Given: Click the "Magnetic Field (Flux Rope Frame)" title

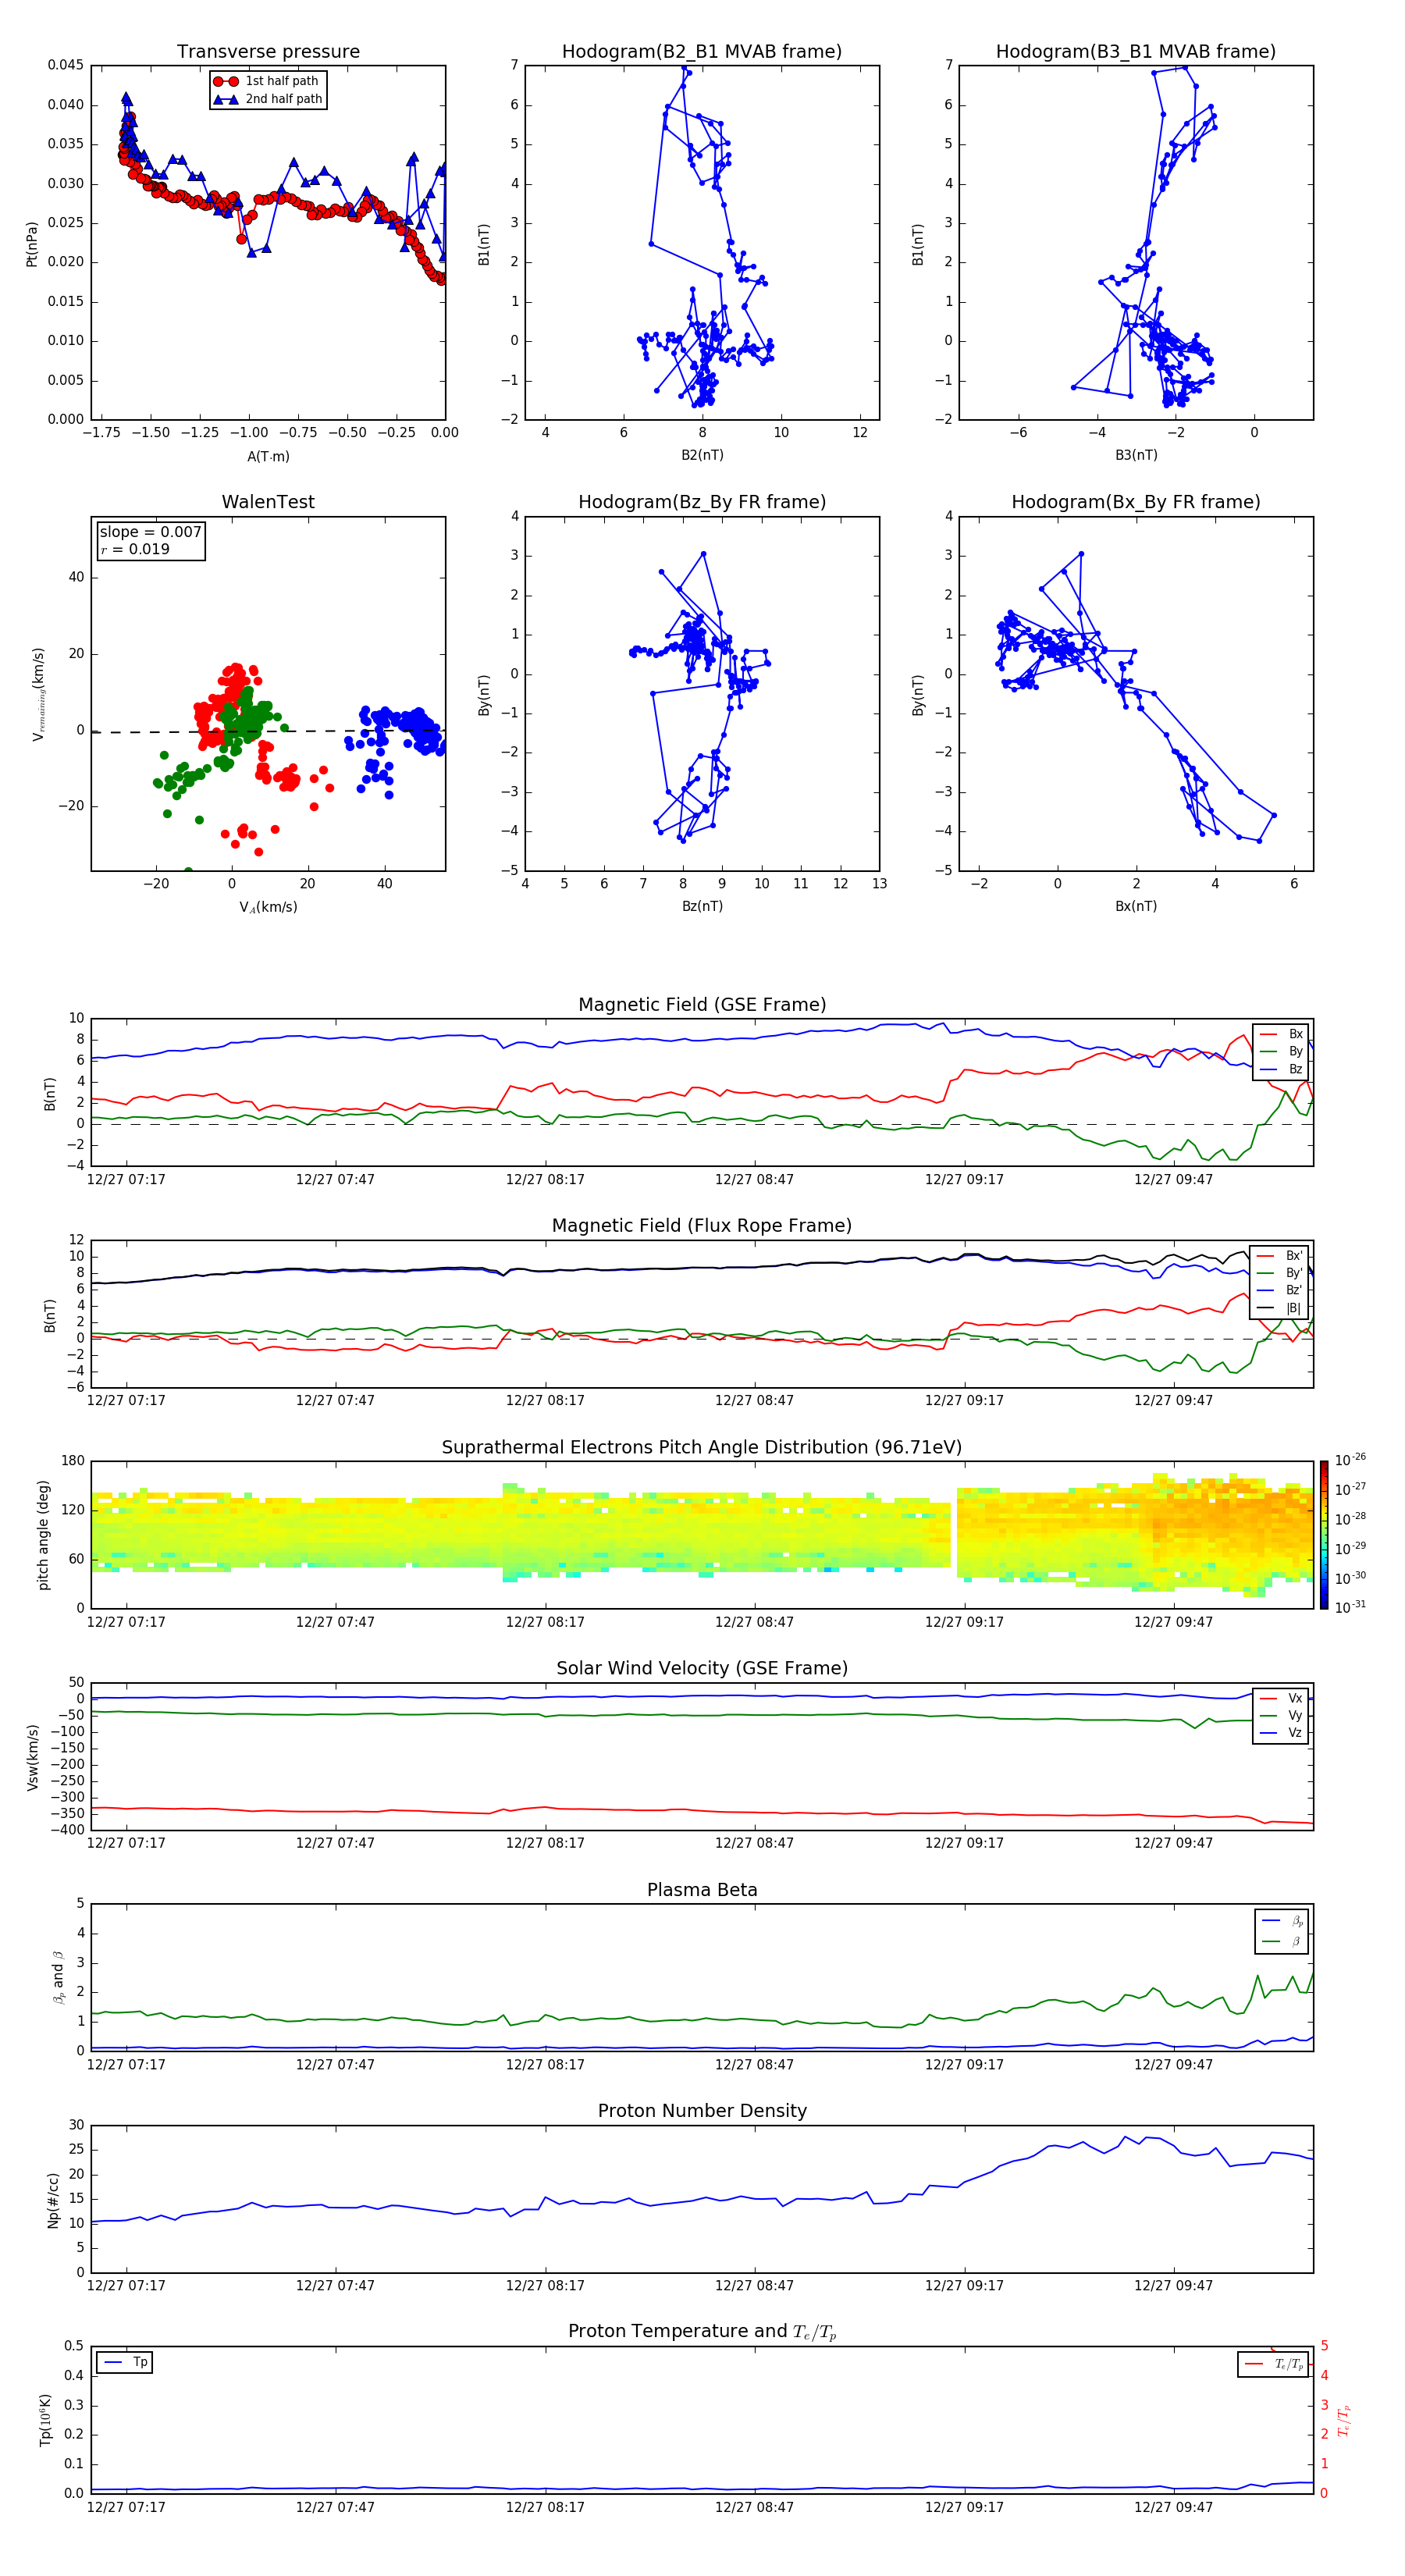Looking at the screenshot, I should [702, 1226].
